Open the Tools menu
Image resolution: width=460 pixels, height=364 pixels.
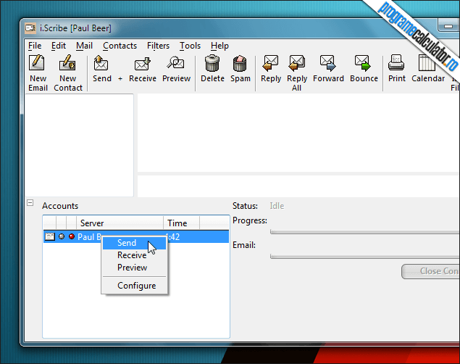[x=190, y=46]
